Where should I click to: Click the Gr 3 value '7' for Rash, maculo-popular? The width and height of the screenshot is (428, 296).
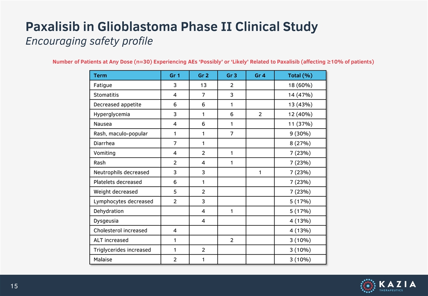point(232,134)
